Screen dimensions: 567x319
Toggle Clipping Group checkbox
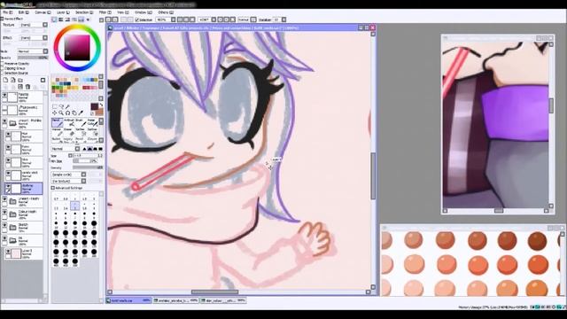click(x=3, y=68)
